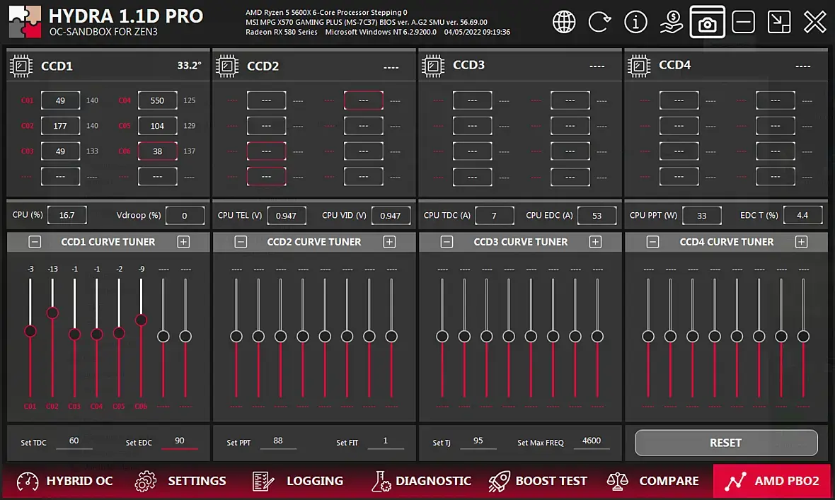This screenshot has width=835, height=500.
Task: Click the Vdroop (%) value box
Action: coord(185,216)
